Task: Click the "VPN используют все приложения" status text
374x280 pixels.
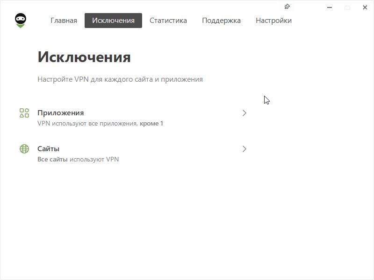Action: point(86,123)
